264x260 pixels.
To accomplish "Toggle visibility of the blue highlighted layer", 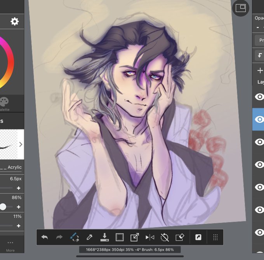I will tap(259, 119).
